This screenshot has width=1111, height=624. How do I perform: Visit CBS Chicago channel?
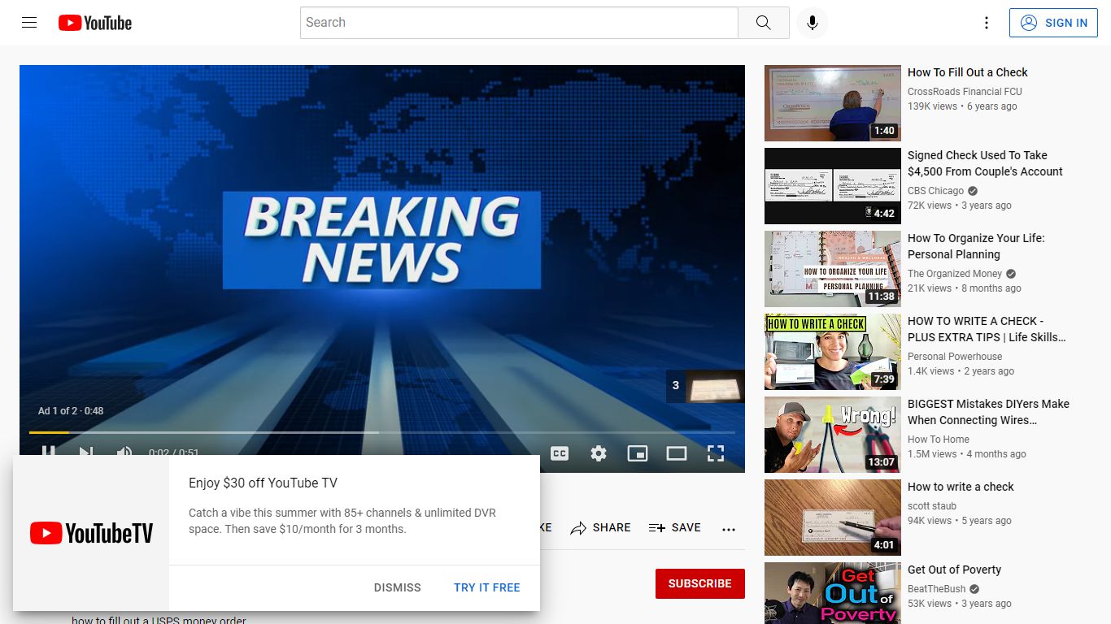(935, 191)
